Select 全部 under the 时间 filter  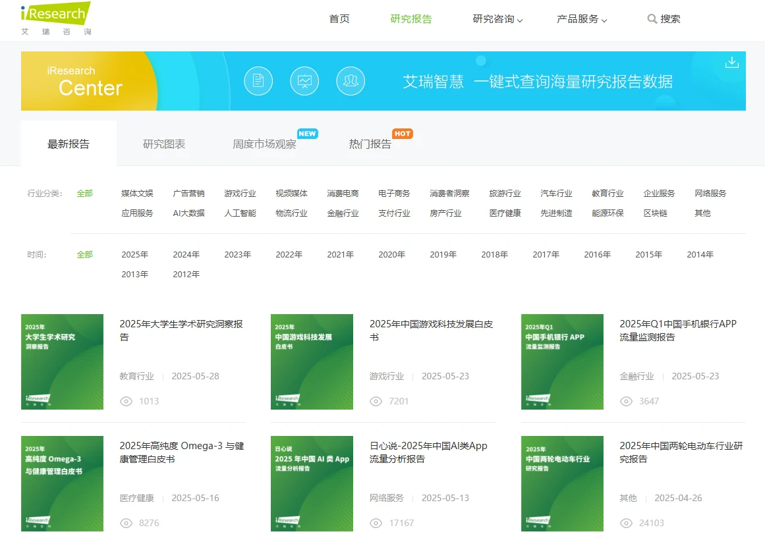coord(84,254)
